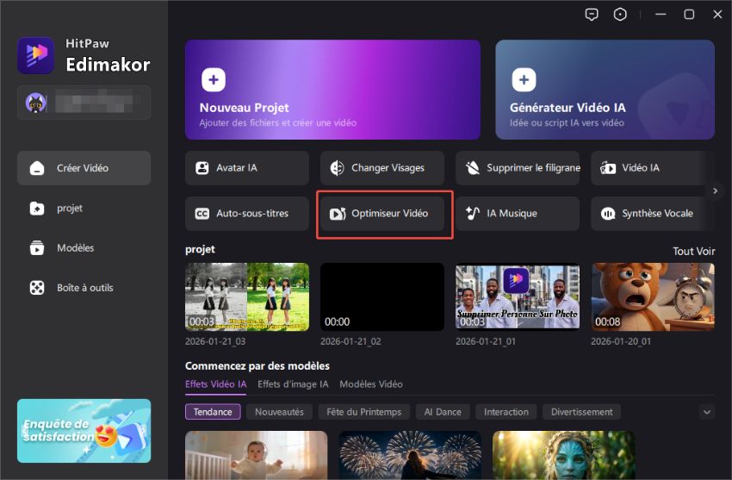732x480 pixels.
Task: Click the Créer Vidéo home icon
Action: pyautogui.click(x=37, y=168)
